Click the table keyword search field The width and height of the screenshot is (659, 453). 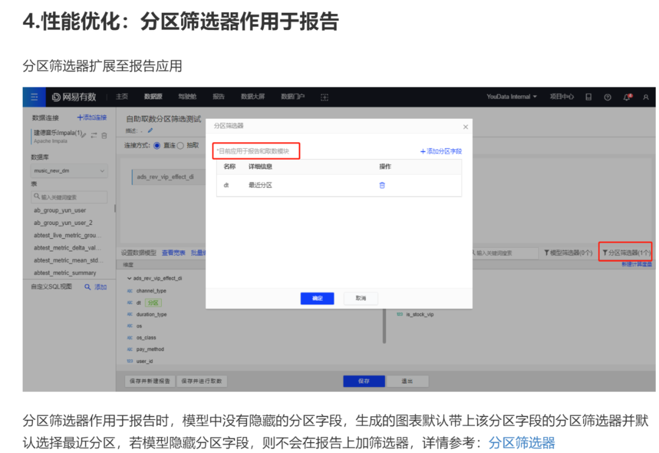pyautogui.click(x=69, y=197)
